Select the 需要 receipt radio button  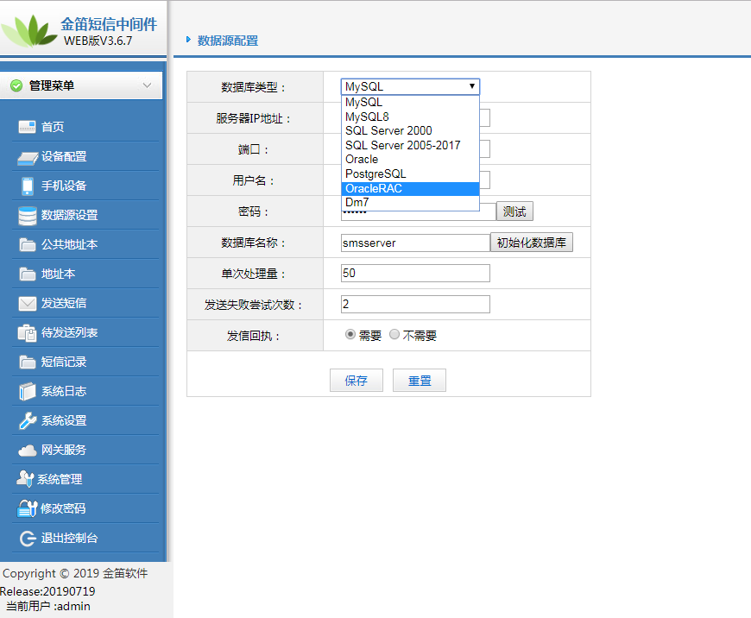pos(350,335)
